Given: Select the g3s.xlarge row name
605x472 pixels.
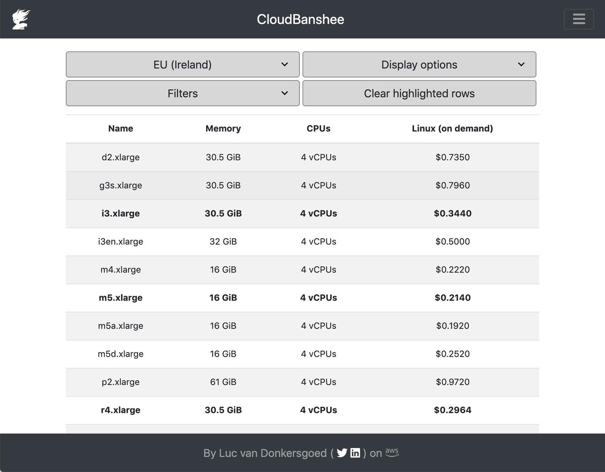Looking at the screenshot, I should (x=120, y=185).
